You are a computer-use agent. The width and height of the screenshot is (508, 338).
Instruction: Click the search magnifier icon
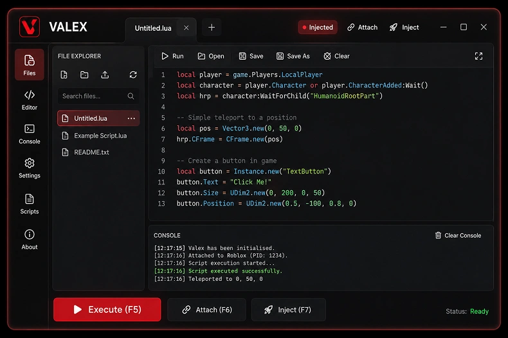[x=131, y=96]
